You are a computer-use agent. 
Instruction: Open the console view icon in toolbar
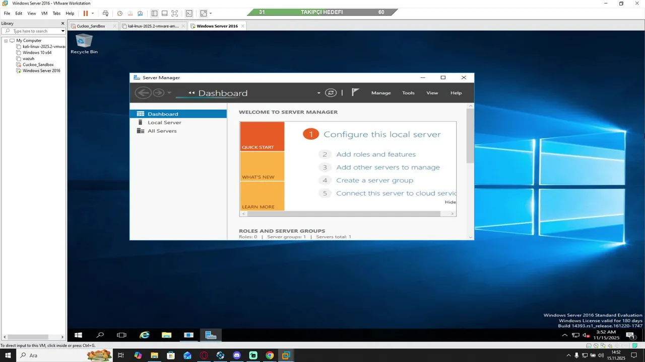pyautogui.click(x=189, y=14)
